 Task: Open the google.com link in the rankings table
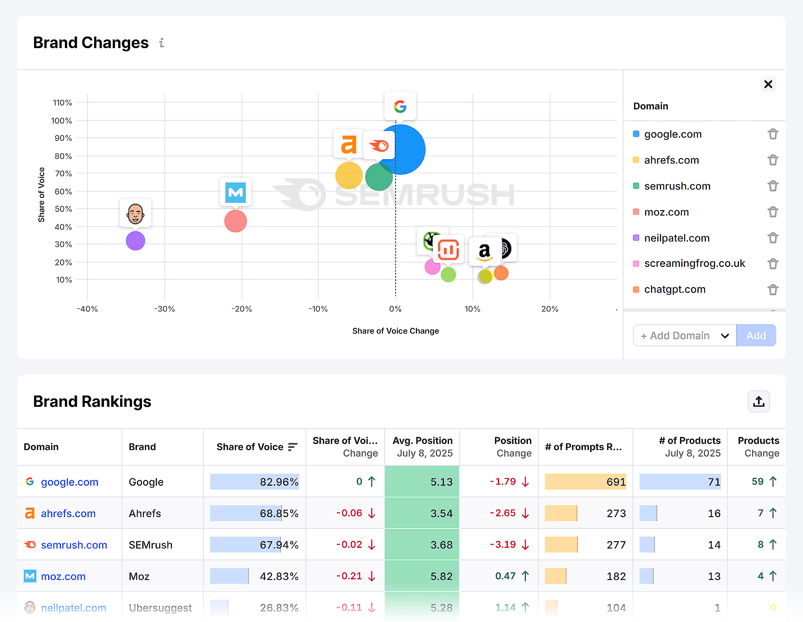(x=69, y=482)
